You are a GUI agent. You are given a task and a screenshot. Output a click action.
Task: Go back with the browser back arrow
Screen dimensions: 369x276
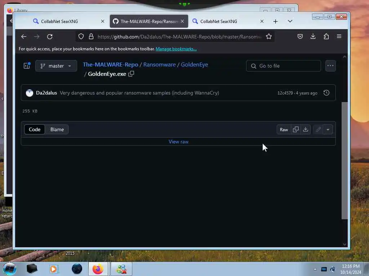pos(23,37)
